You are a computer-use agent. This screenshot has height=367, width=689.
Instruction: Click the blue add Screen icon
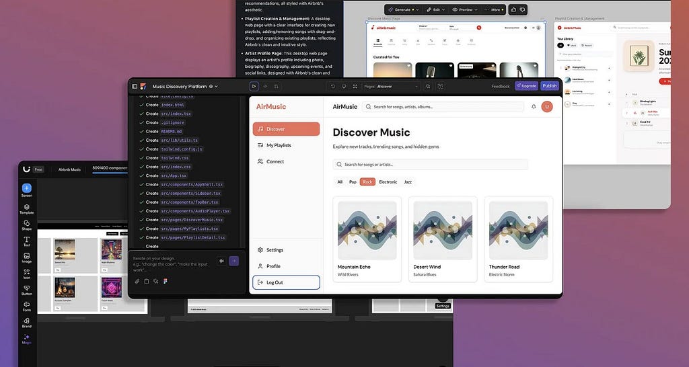(x=26, y=188)
